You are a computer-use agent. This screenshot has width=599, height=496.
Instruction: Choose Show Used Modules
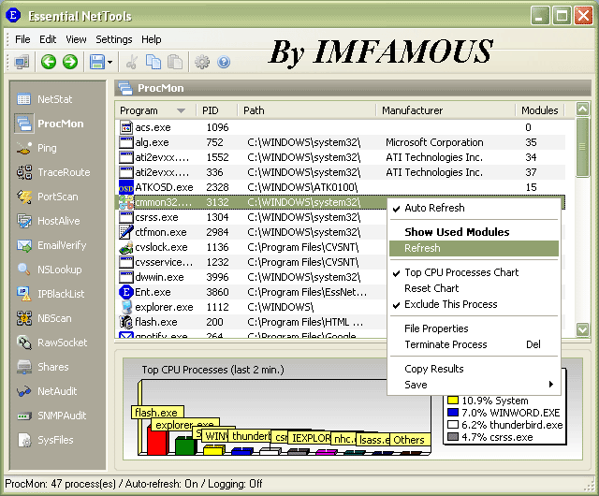tap(474, 232)
